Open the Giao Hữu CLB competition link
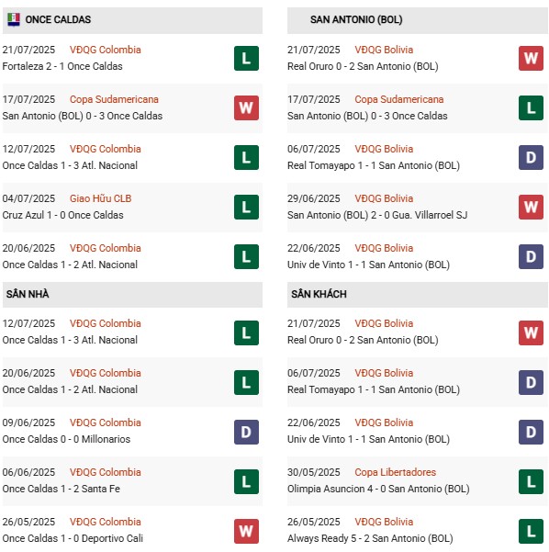Screen dimensions: 549x552 click(101, 198)
